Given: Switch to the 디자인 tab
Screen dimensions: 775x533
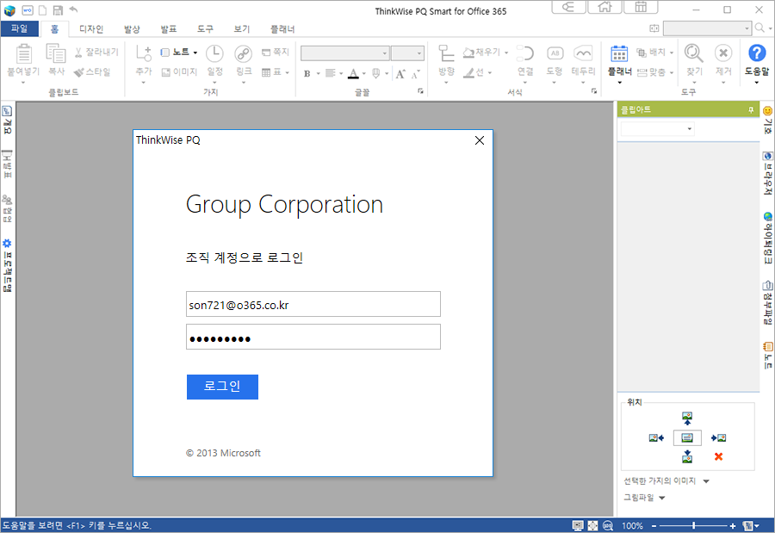Looking at the screenshot, I should click(91, 29).
